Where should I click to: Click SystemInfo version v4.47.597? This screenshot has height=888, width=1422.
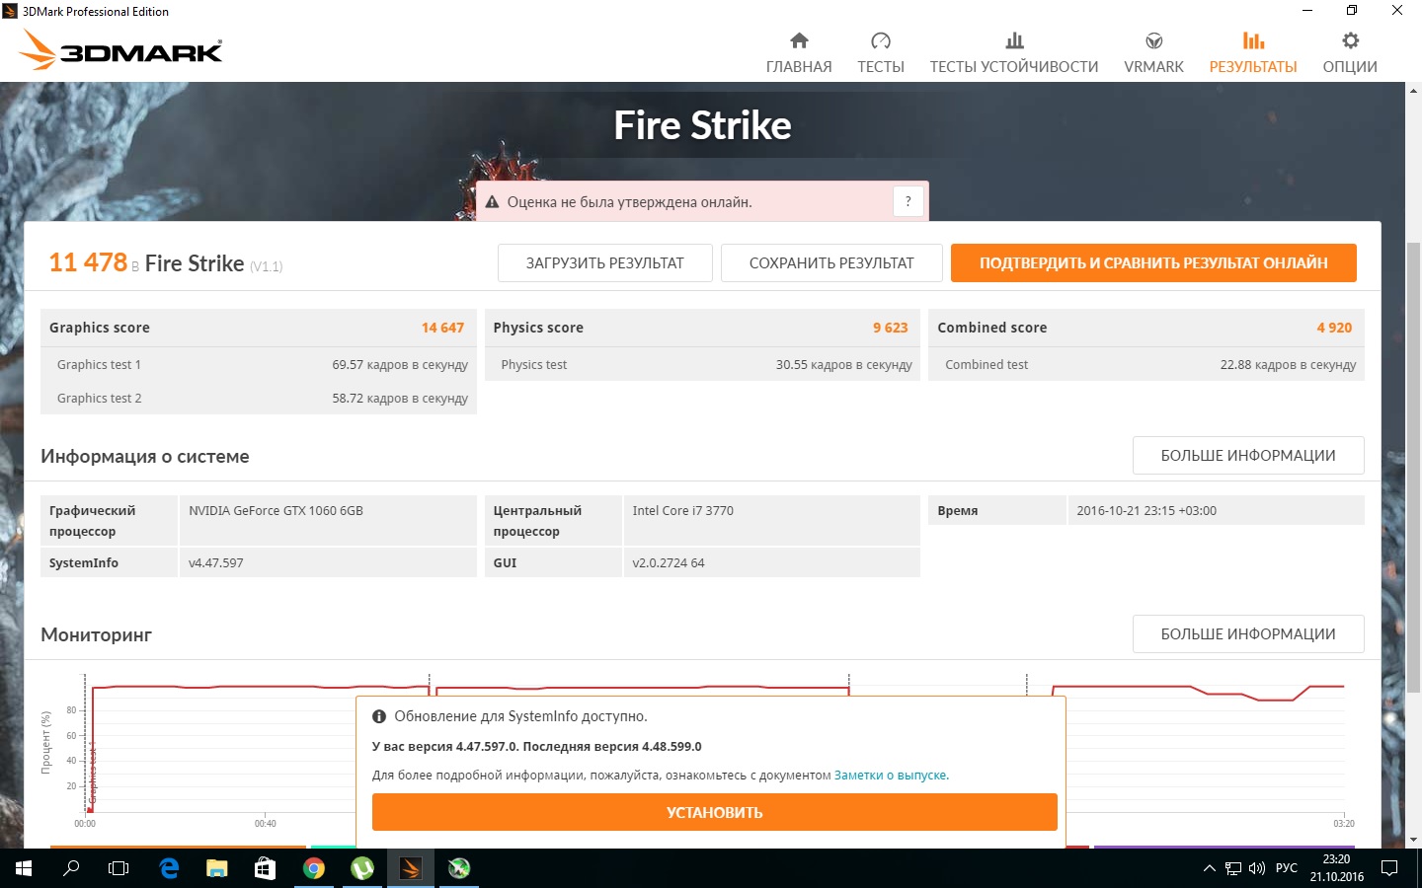(x=215, y=563)
